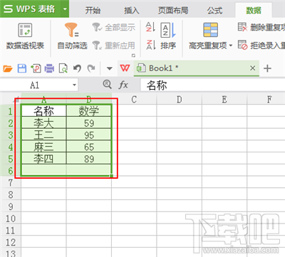Click cell containing 89
This screenshot has width=285, height=257.
[x=89, y=158]
